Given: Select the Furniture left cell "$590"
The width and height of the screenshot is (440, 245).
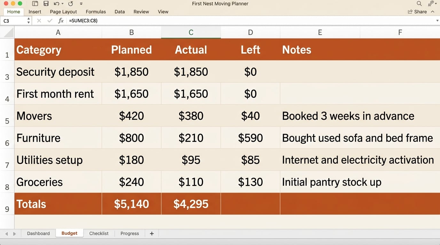Looking at the screenshot, I should point(250,138).
